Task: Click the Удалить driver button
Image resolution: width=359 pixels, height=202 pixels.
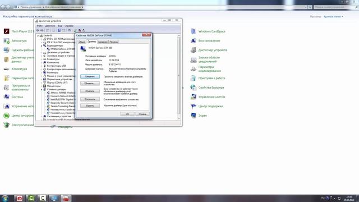Action: click(x=90, y=105)
